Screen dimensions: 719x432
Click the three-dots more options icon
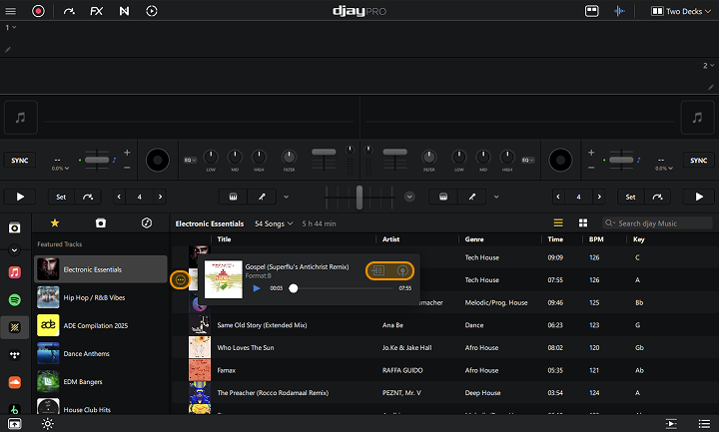click(x=180, y=280)
